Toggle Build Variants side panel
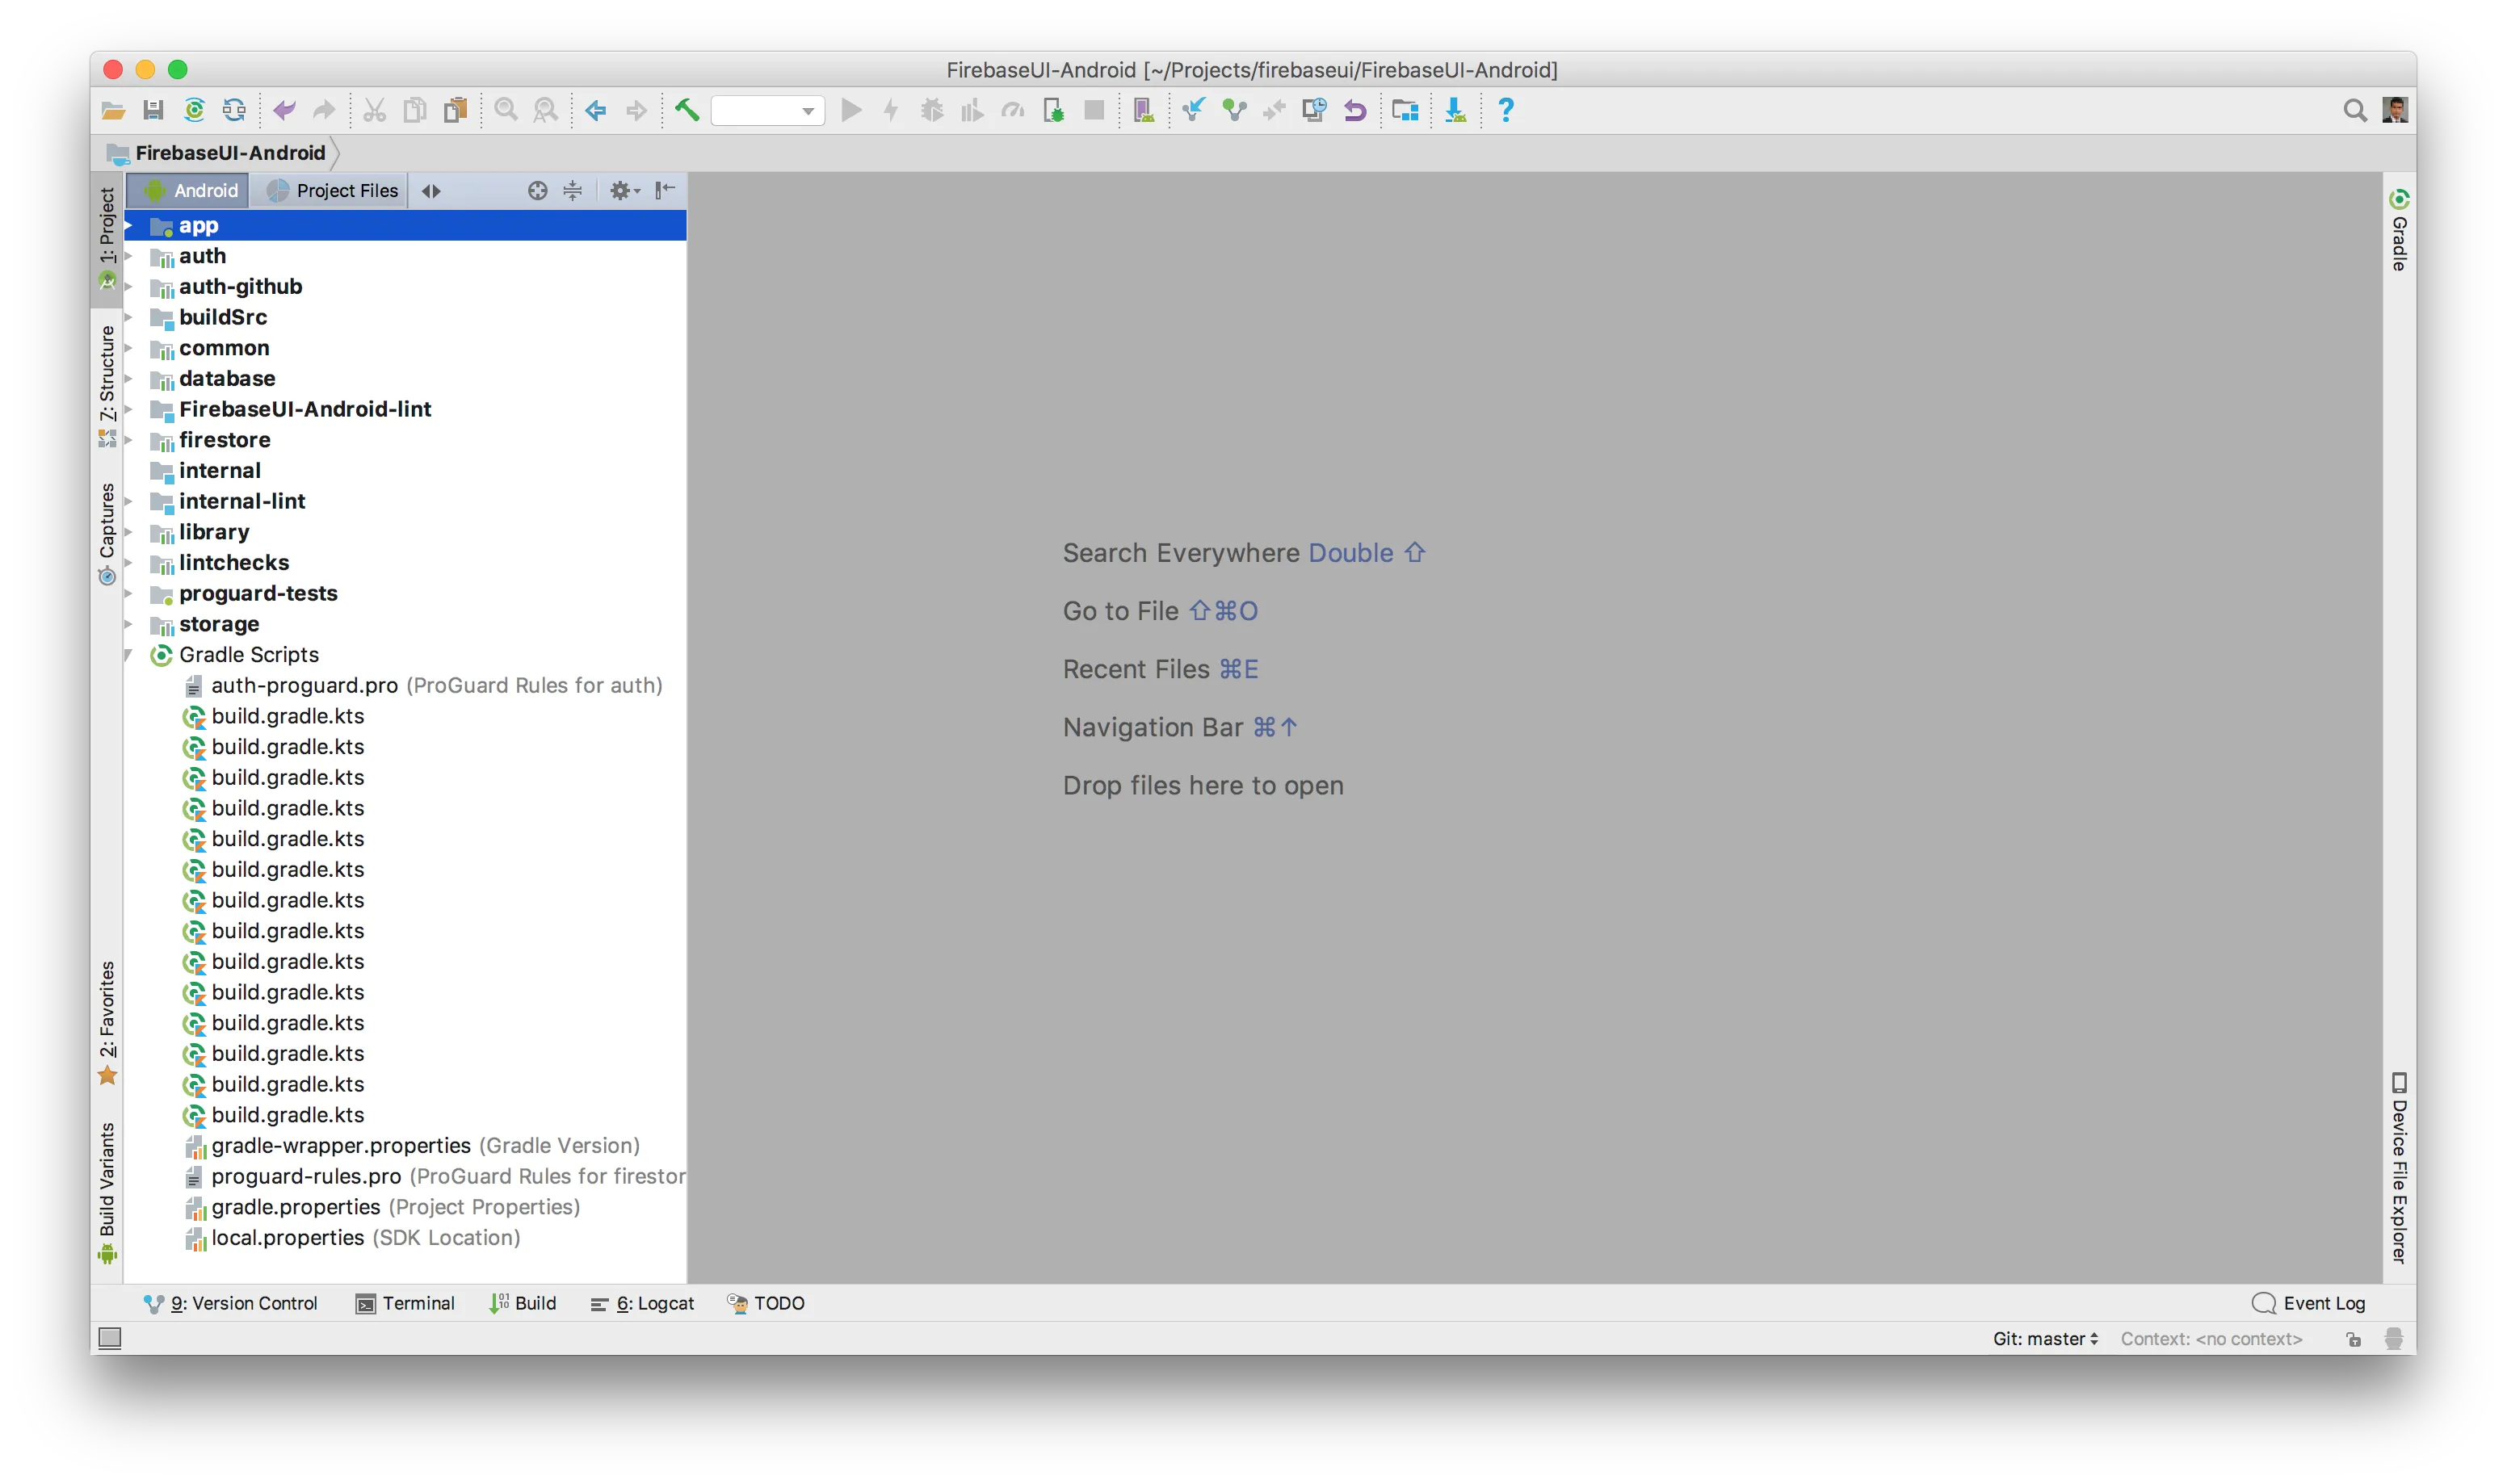Image resolution: width=2507 pixels, height=1484 pixels. pos(107,1192)
